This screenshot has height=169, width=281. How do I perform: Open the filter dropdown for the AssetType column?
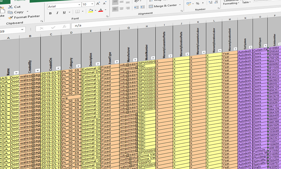117,62
